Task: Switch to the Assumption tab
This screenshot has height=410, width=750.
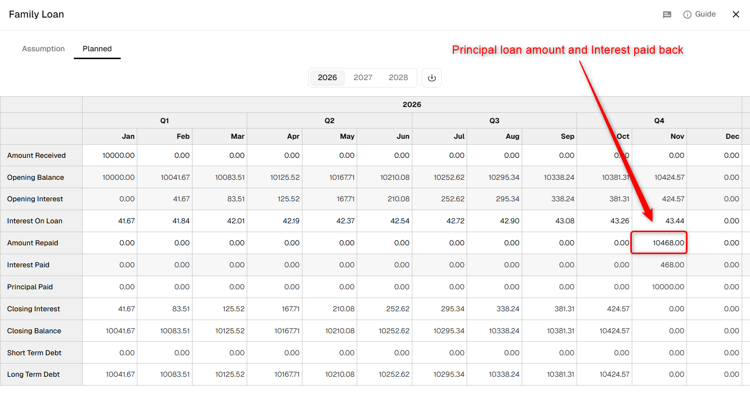Action: 43,49
